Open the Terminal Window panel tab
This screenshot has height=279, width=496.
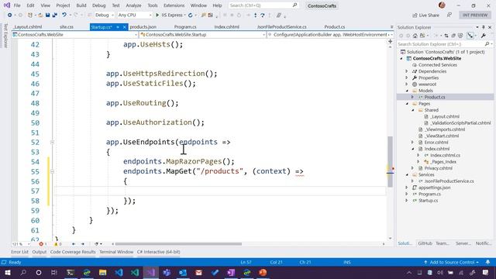pyautogui.click(x=116, y=252)
